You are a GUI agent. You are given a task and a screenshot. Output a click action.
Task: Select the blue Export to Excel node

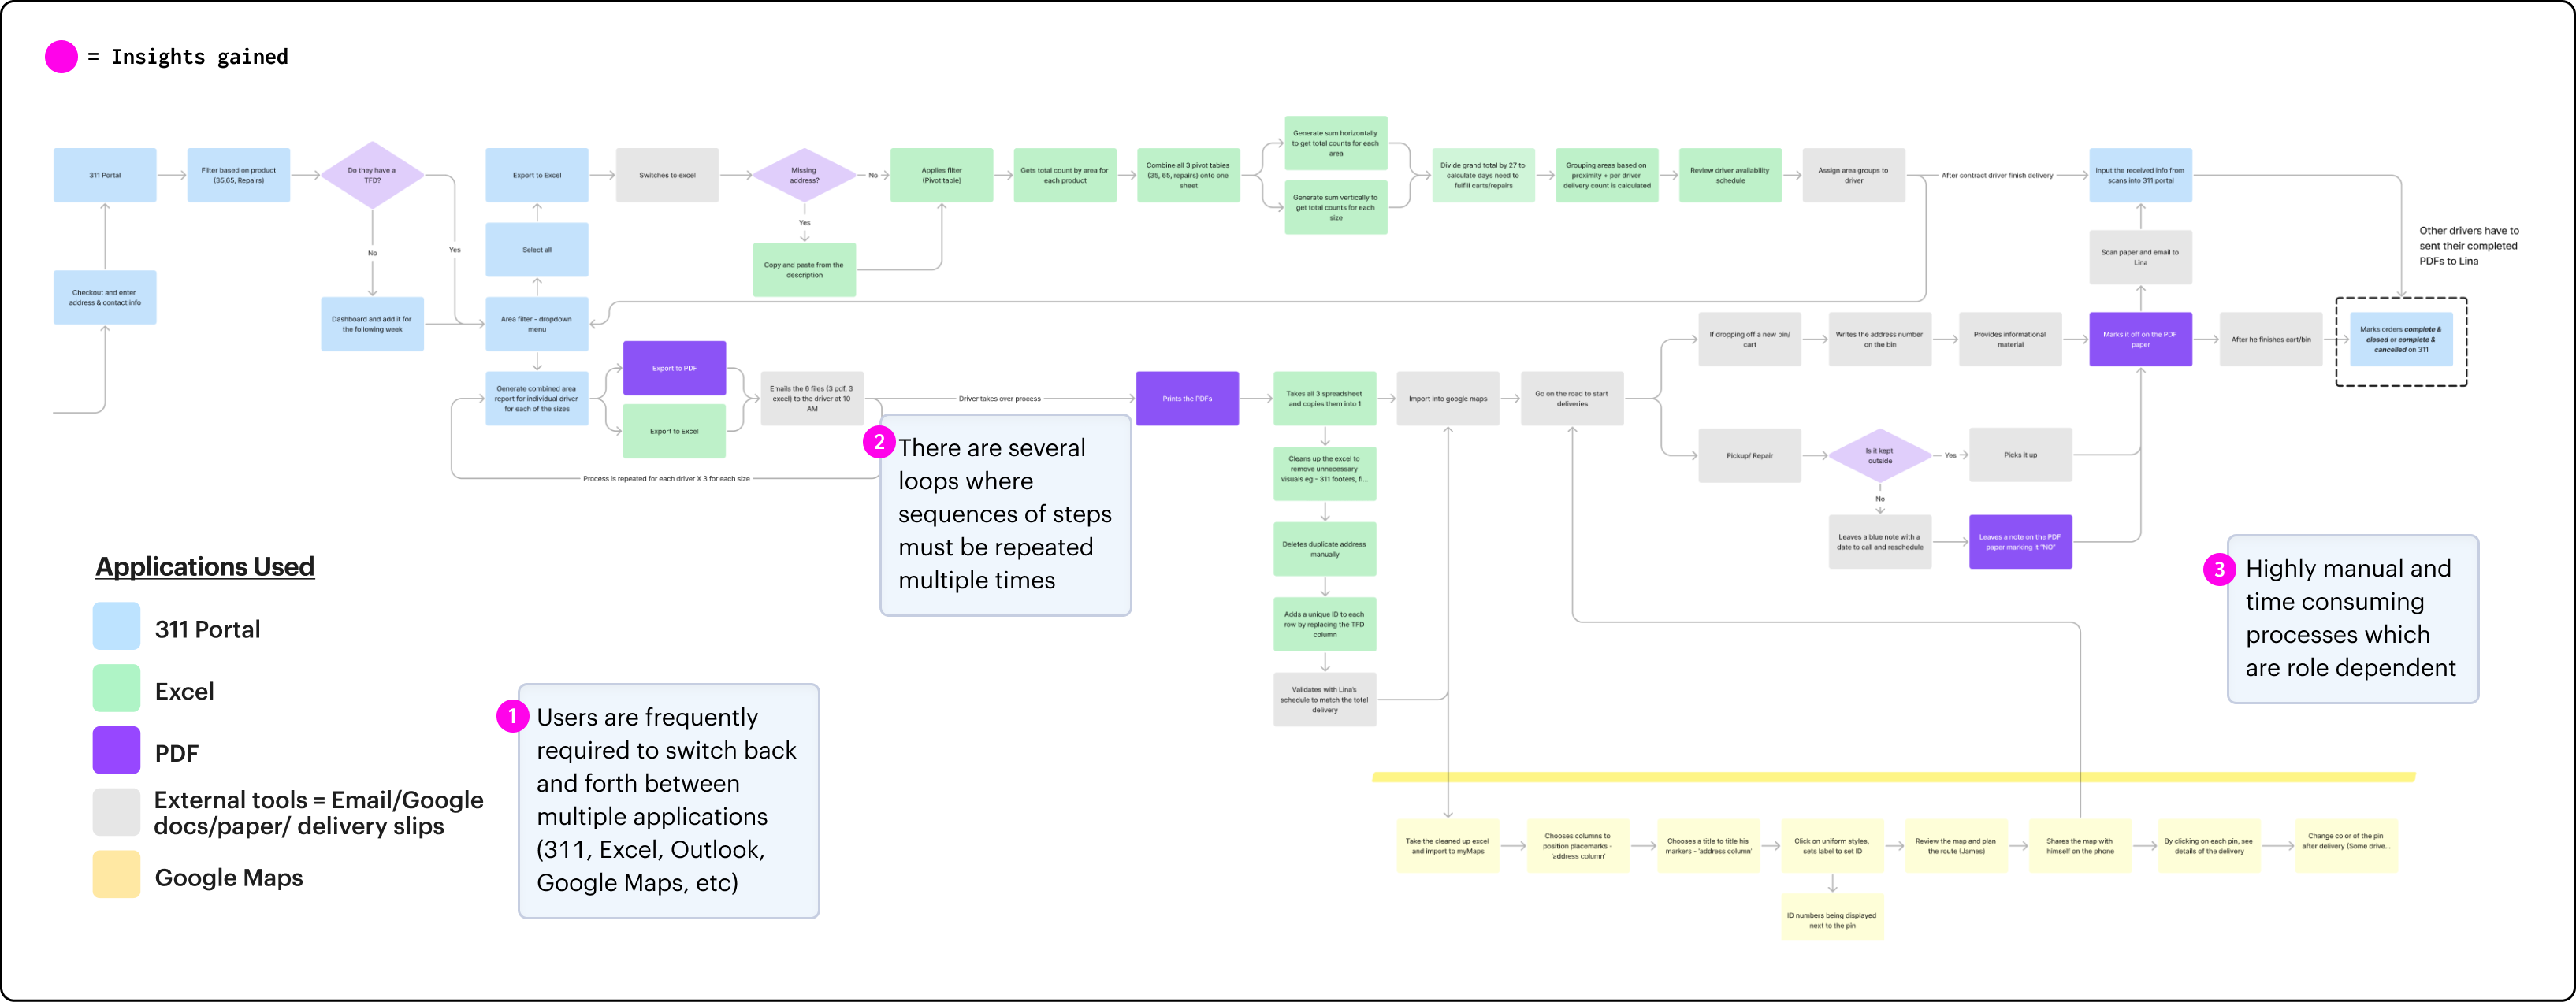(537, 175)
